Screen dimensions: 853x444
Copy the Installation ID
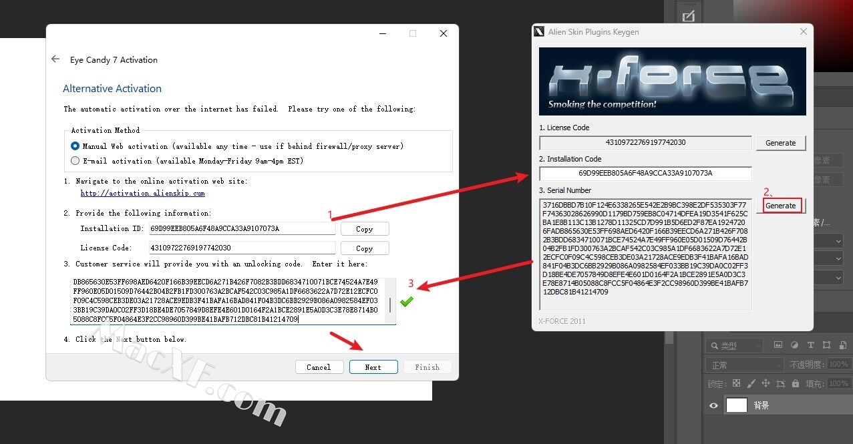364,229
